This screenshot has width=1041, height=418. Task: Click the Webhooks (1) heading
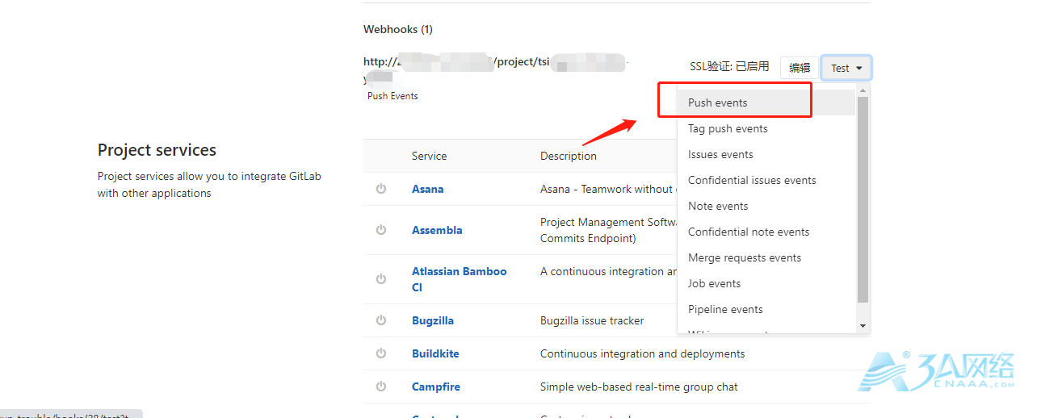tap(398, 29)
